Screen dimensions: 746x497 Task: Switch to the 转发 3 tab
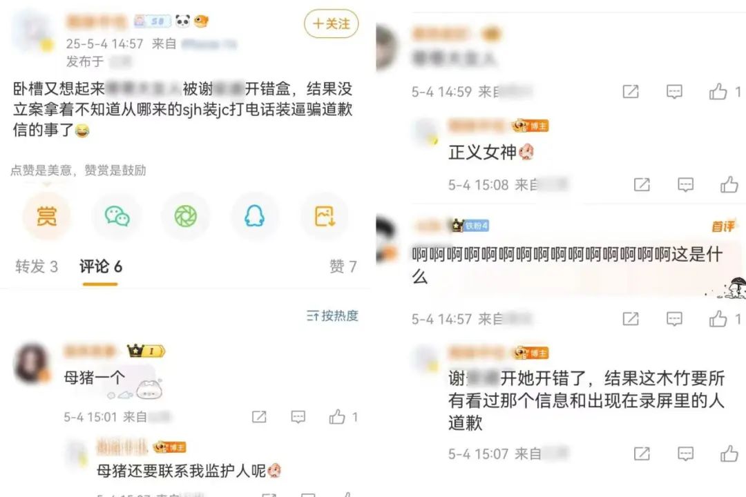36,266
